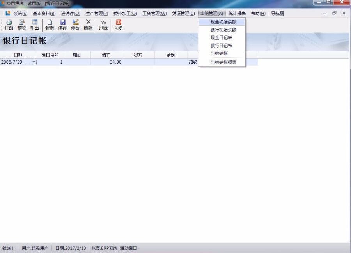
Task: Open the 统计报表 menu
Action: (237, 13)
